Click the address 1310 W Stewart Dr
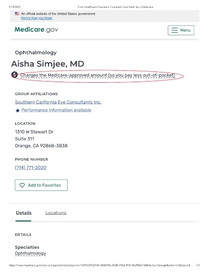The height and width of the screenshot is (272, 209). click(34, 132)
